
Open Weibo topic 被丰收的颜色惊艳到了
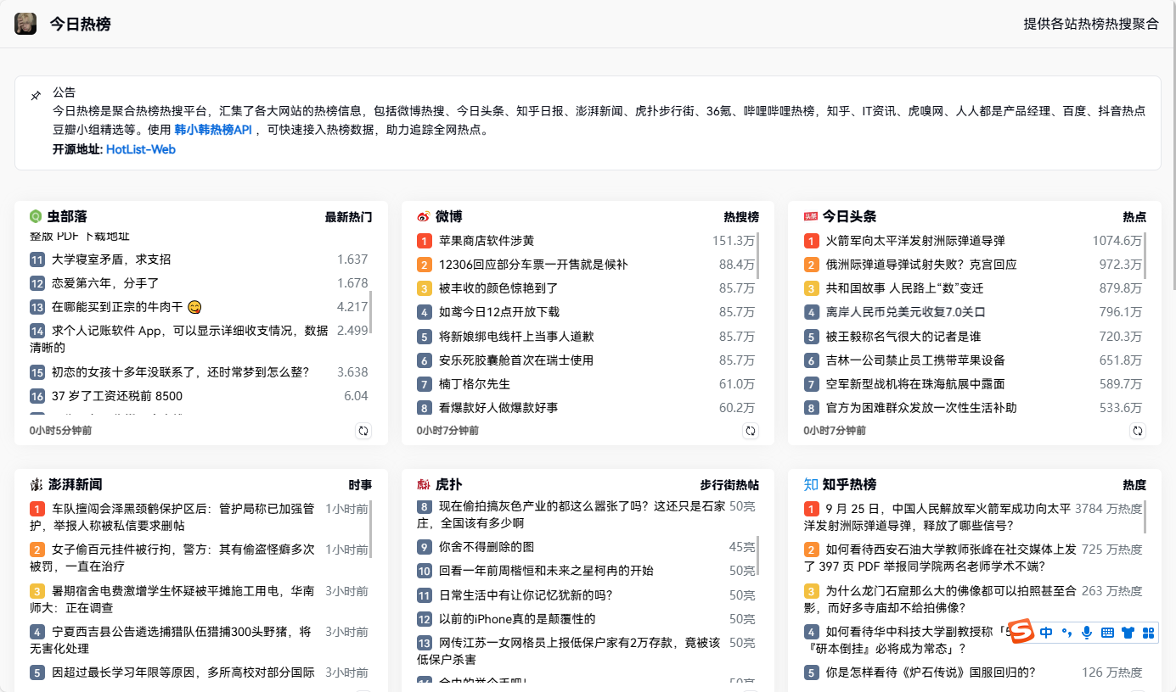498,288
